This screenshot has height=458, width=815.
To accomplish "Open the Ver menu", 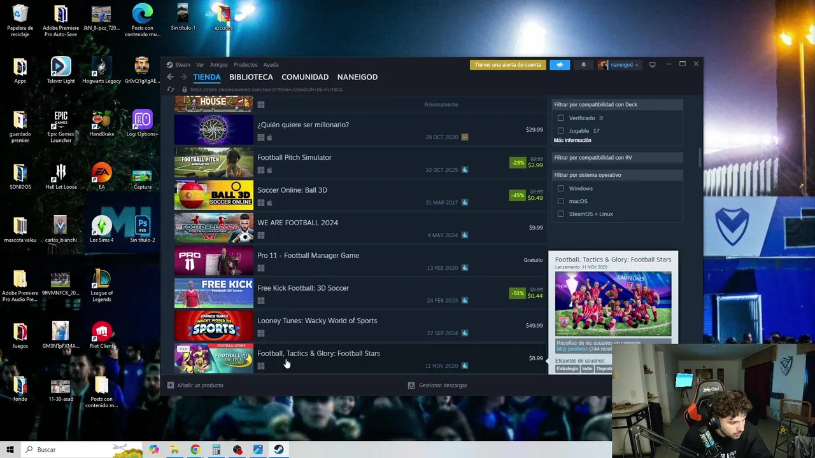I will pyautogui.click(x=200, y=64).
